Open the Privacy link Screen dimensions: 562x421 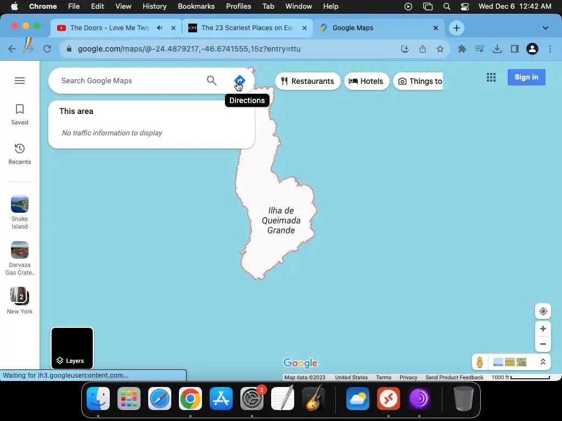[408, 377]
